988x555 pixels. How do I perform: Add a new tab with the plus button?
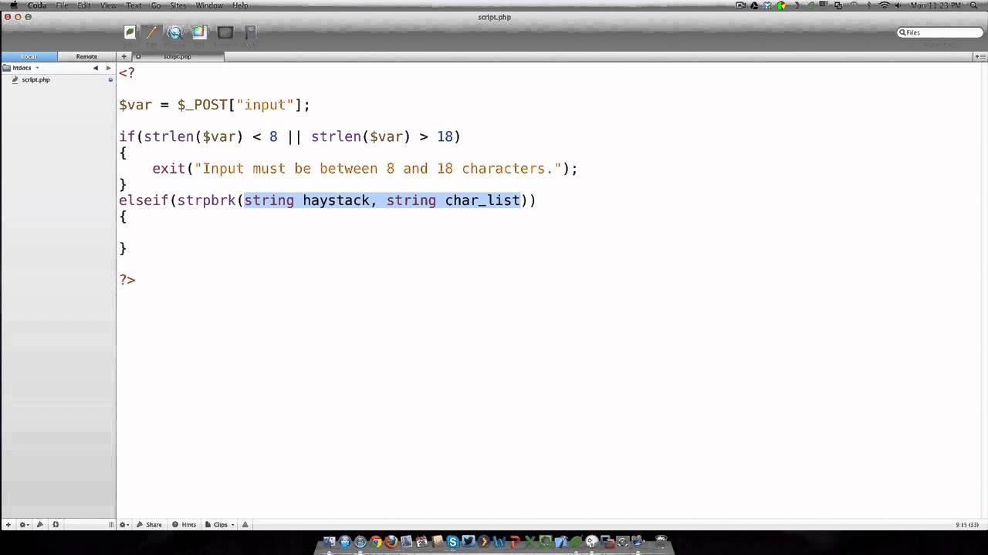[x=123, y=56]
